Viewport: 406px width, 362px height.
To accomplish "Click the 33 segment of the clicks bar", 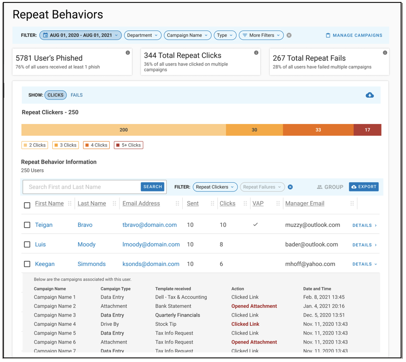I will (318, 130).
